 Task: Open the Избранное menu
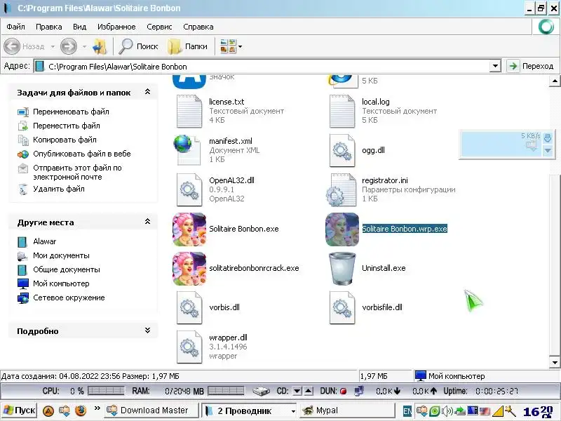click(116, 27)
